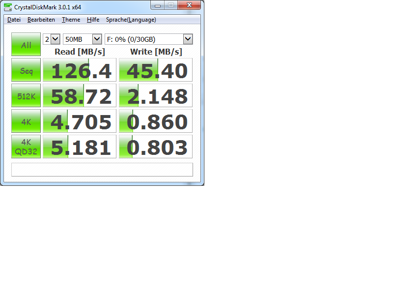Screen dimensions: 393x295
Task: Select the 512K read result 58.72
Action: (x=80, y=95)
